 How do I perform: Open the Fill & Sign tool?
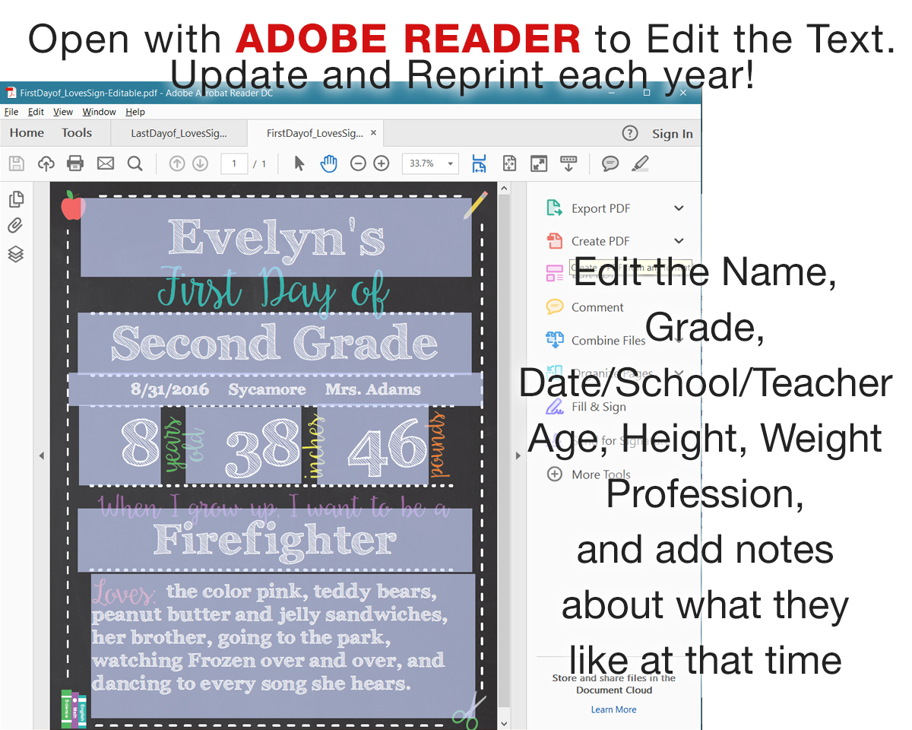(x=598, y=407)
